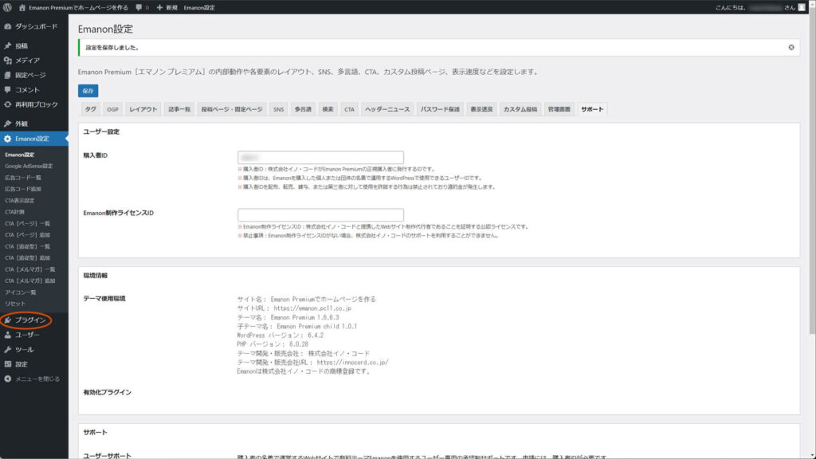The height and width of the screenshot is (459, 816).
Task: Switch to the レイアウト tab
Action: 143,109
